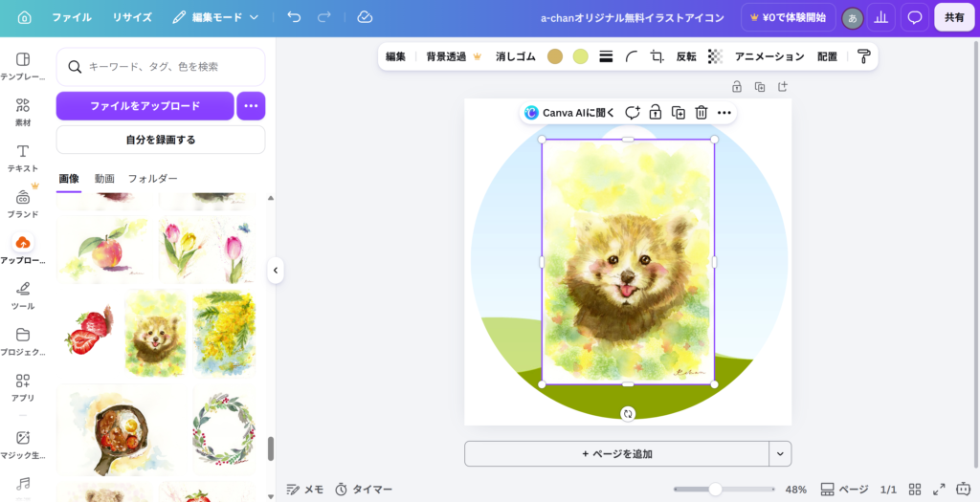This screenshot has width=980, height=502.
Task: Switch to the 動画 tab
Action: pos(104,179)
